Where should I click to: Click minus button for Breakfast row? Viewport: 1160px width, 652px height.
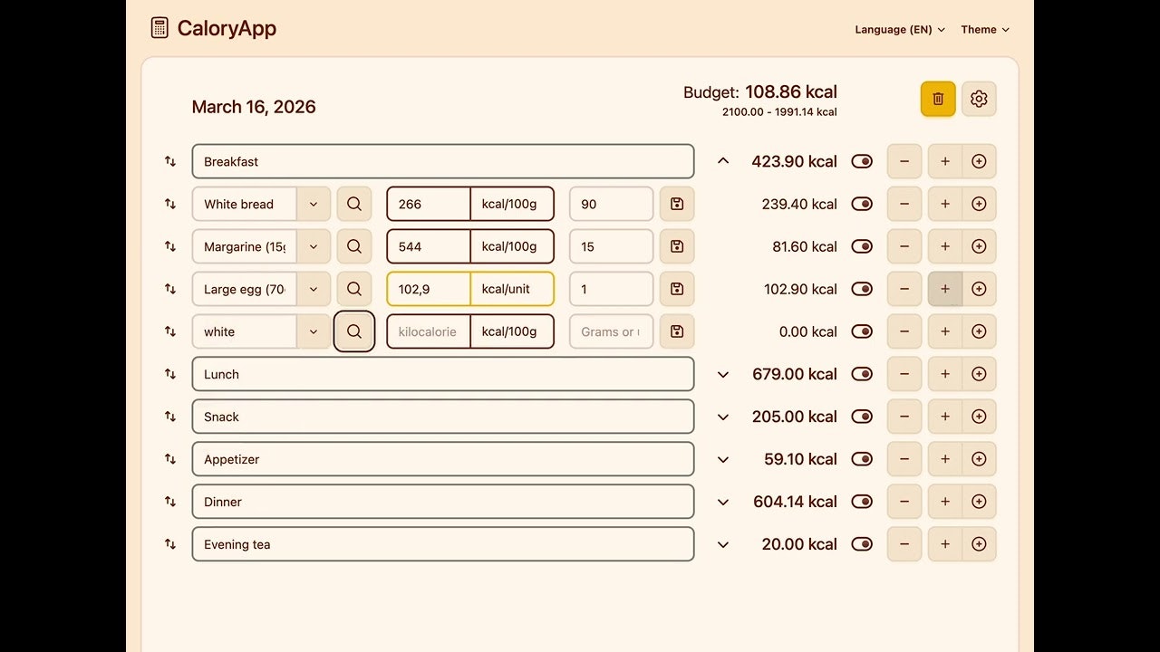[904, 161]
